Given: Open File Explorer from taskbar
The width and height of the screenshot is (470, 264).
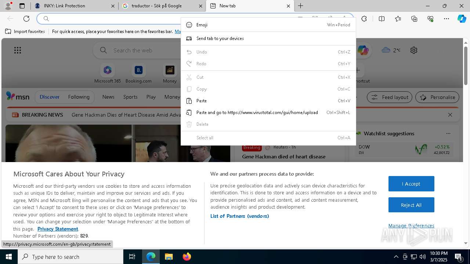Looking at the screenshot, I should [169, 257].
